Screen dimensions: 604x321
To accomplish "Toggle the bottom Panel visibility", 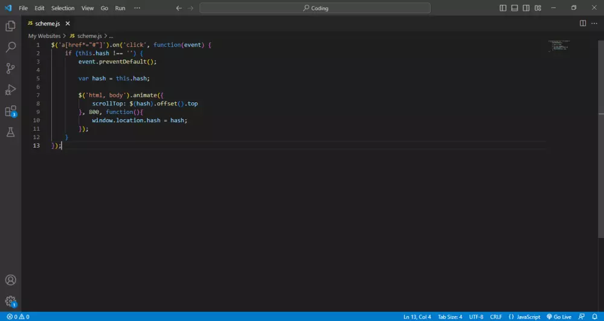I will pos(514,8).
